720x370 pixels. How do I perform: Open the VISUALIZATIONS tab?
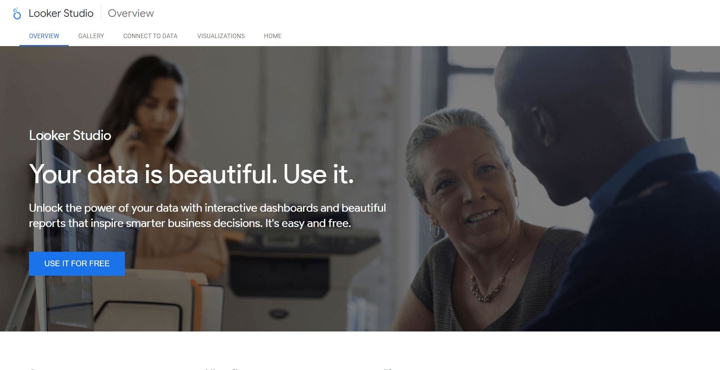(221, 36)
